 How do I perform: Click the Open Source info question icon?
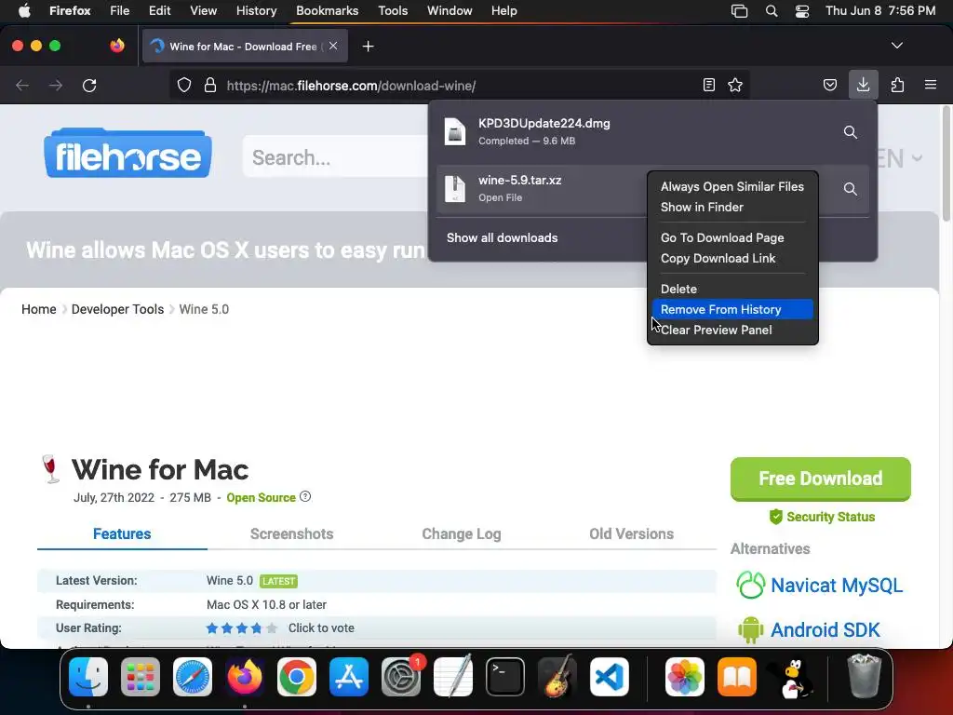[x=305, y=497]
